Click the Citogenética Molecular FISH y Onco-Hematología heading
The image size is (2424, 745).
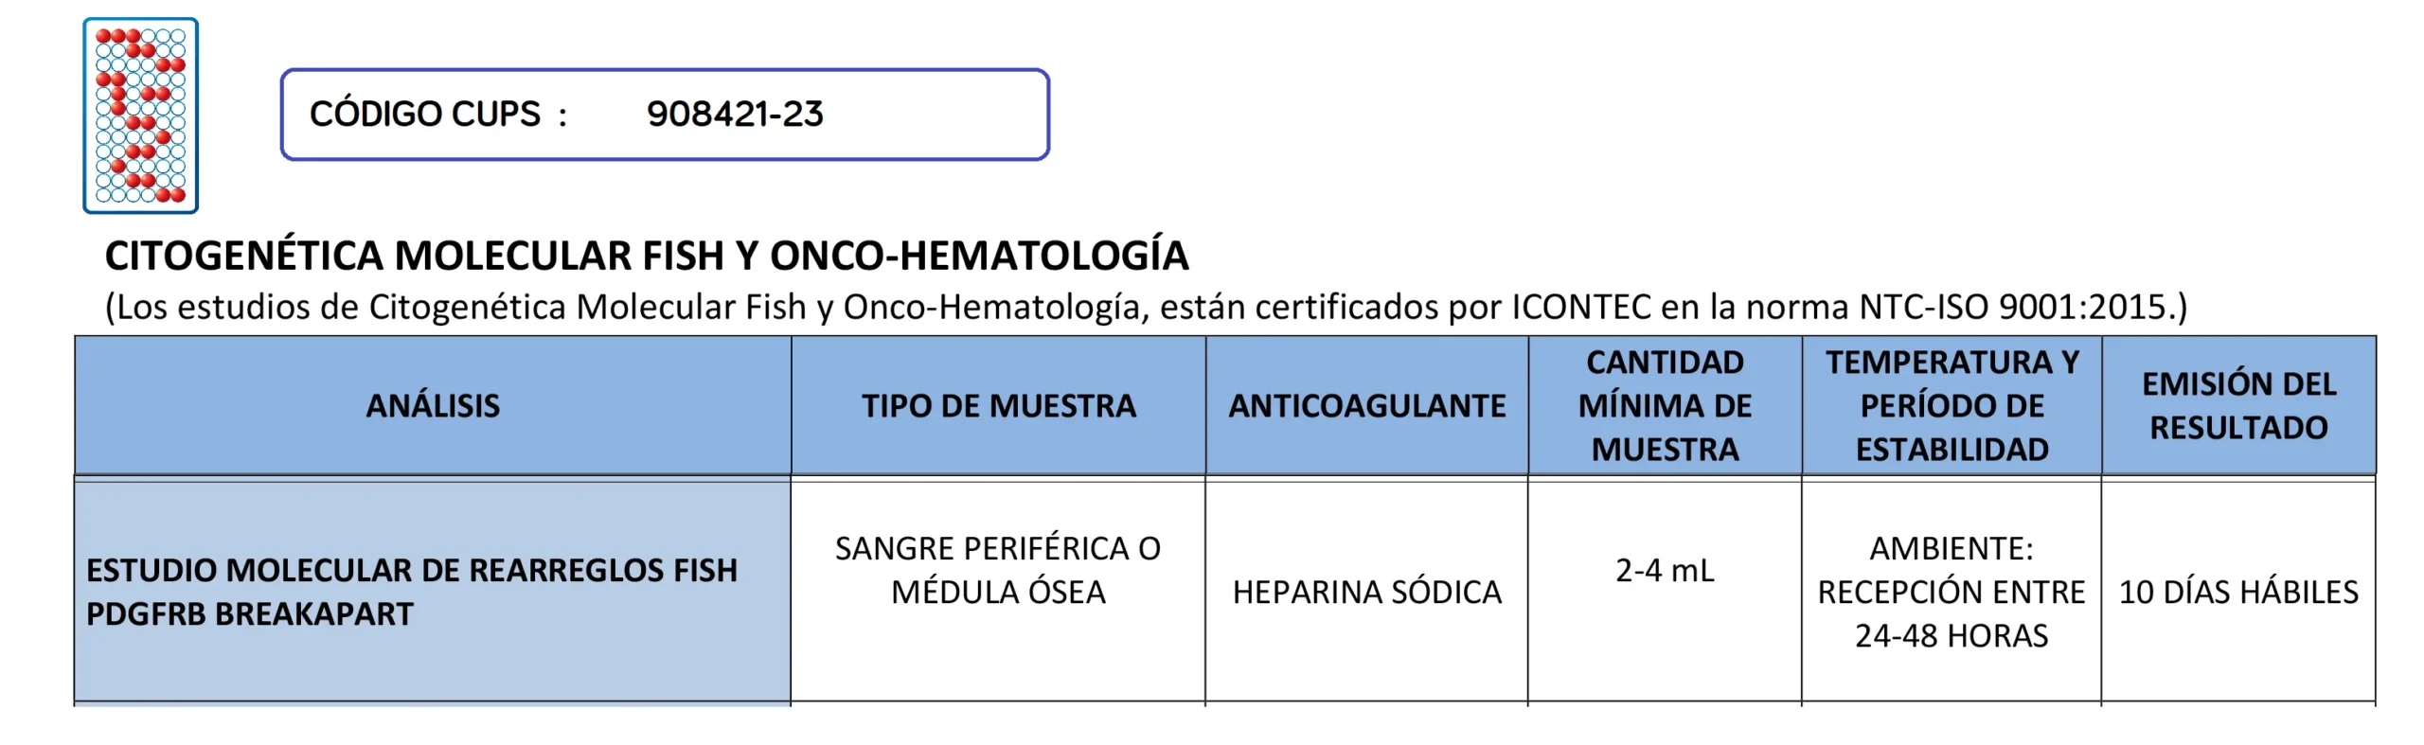(646, 256)
